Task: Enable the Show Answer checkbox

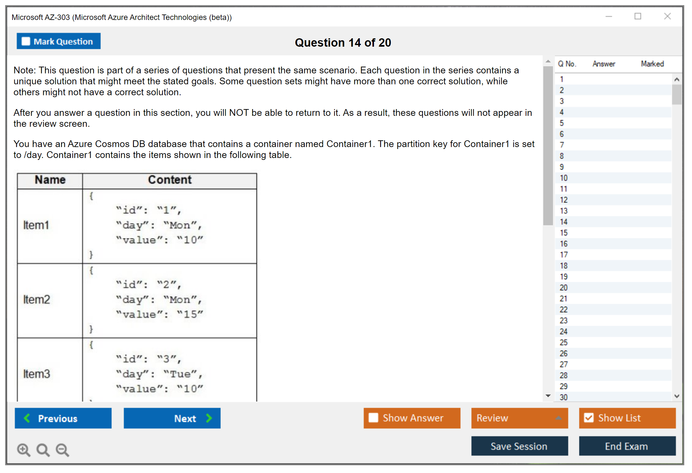Action: point(373,418)
